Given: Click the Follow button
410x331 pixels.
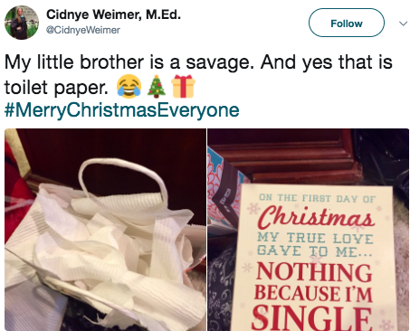Looking at the screenshot, I should 347,23.
